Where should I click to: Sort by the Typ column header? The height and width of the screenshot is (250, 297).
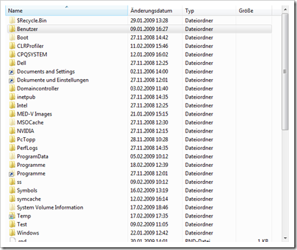click(x=209, y=11)
